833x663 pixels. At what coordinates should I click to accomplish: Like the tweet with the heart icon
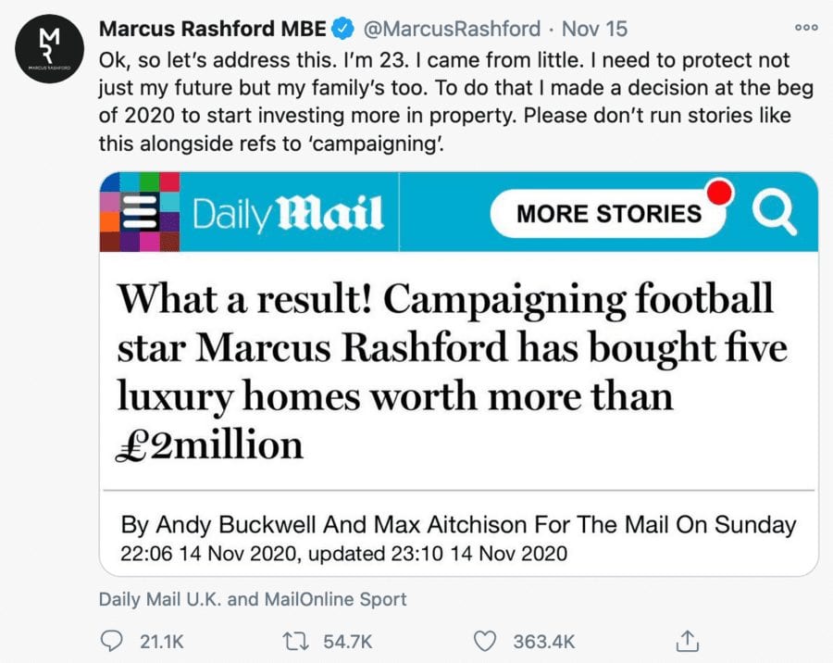point(486,641)
